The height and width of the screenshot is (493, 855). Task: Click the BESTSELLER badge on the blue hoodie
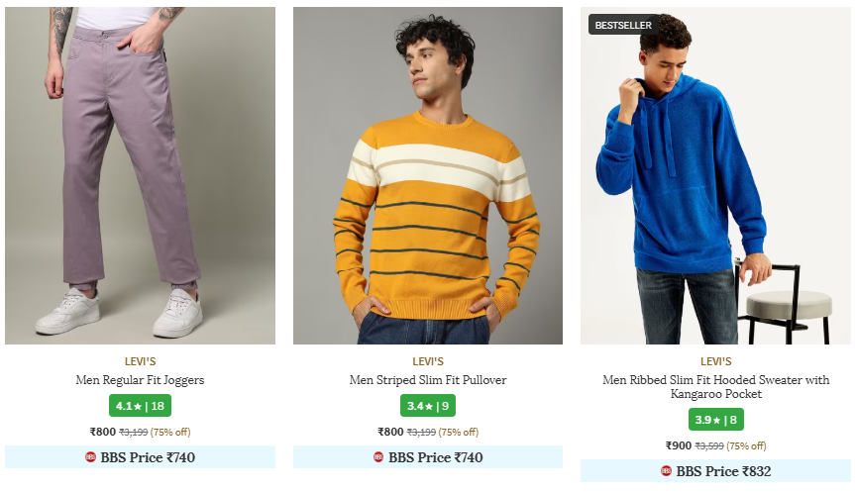616,25
